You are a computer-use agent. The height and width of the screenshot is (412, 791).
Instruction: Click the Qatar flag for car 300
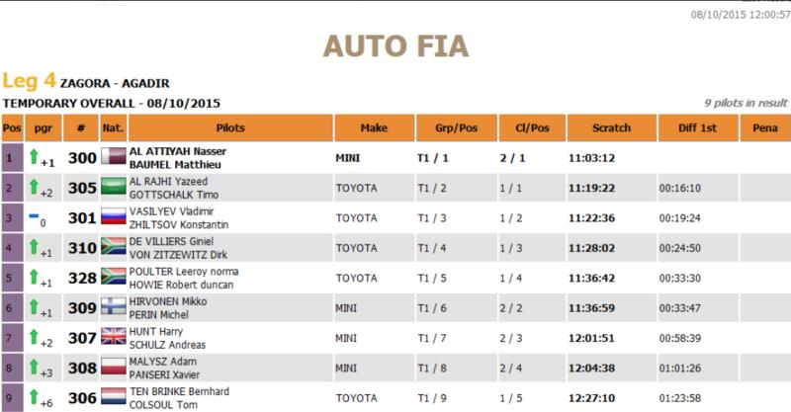pyautogui.click(x=114, y=156)
